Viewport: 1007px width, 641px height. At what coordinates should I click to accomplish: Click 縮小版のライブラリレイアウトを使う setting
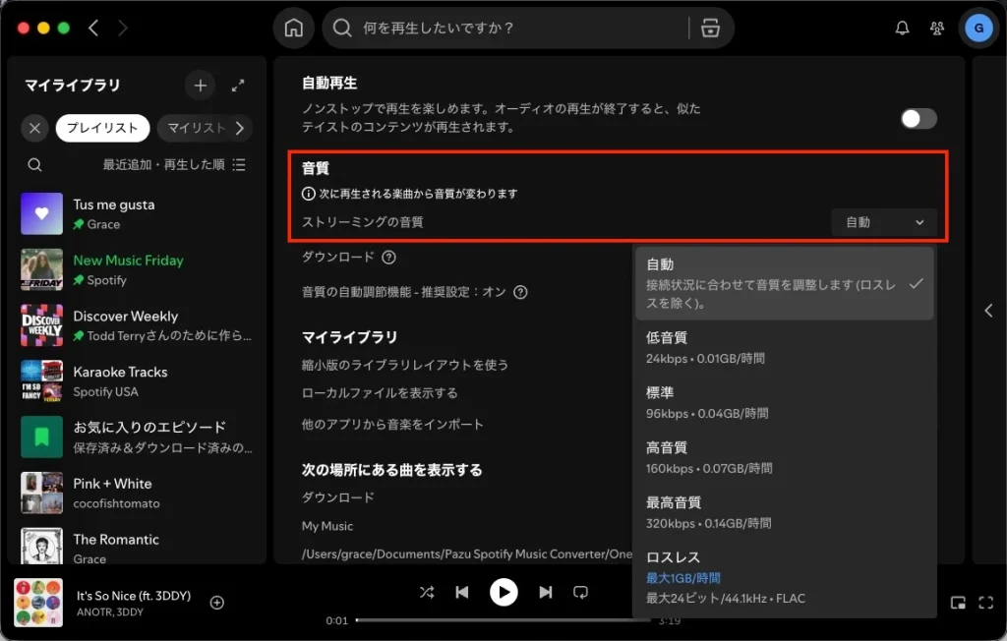click(405, 365)
